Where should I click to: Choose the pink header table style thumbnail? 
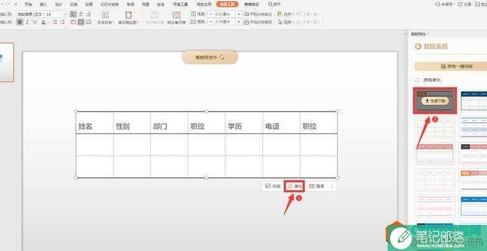435,154
